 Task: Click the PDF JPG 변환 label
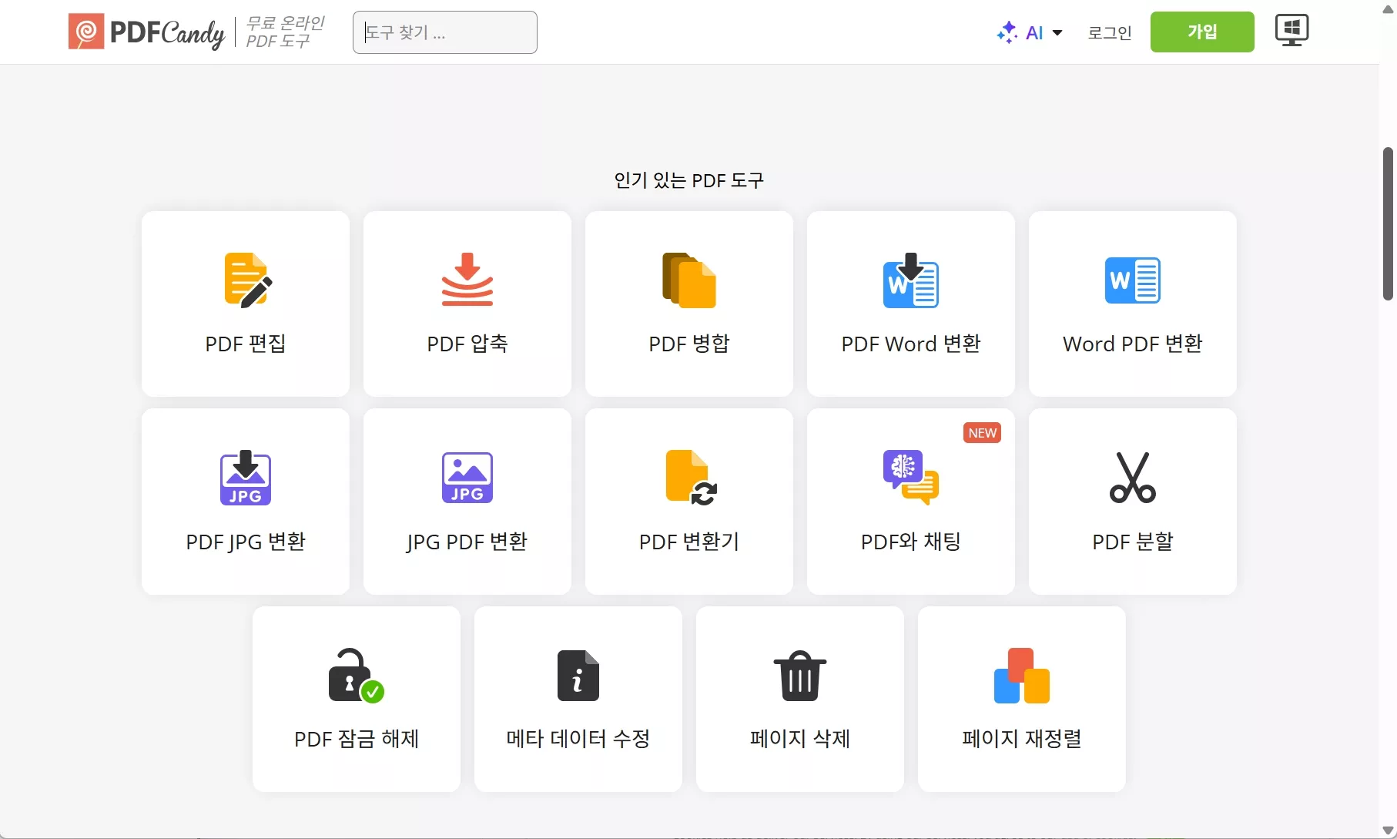[246, 542]
